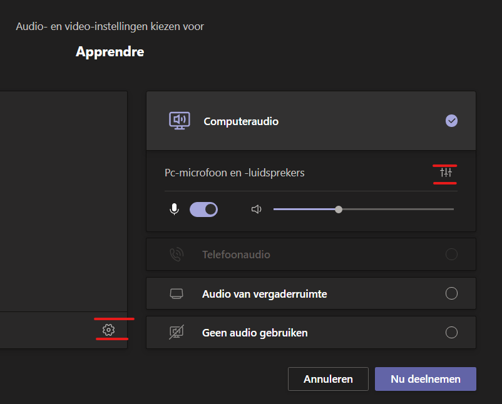Open device settings via the sliders icon
Image resolution: width=502 pixels, height=404 pixels.
click(446, 173)
